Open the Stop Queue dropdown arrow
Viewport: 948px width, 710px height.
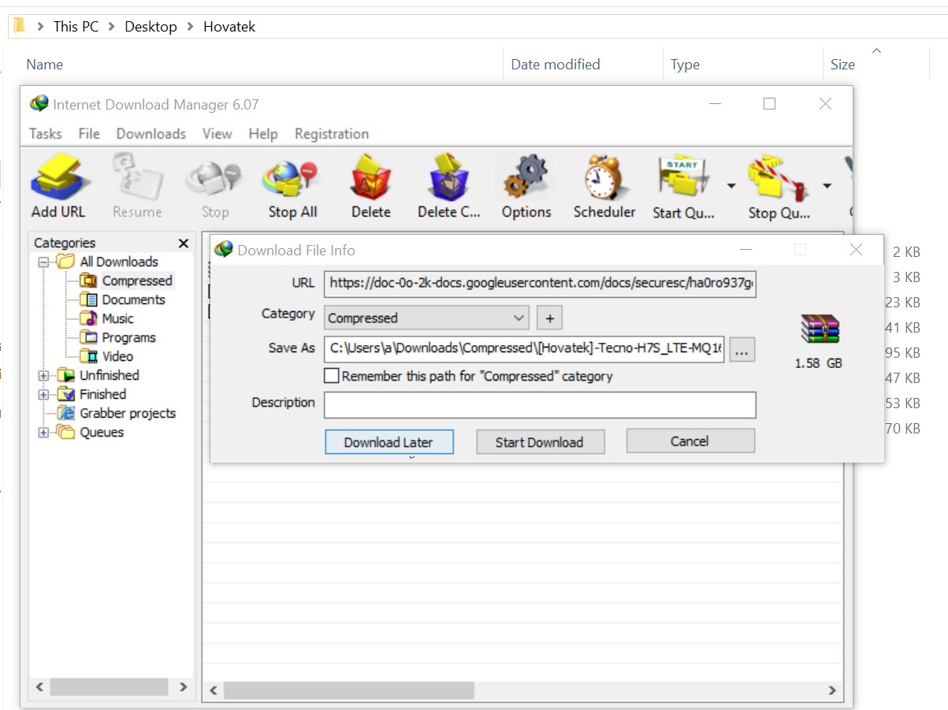827,186
